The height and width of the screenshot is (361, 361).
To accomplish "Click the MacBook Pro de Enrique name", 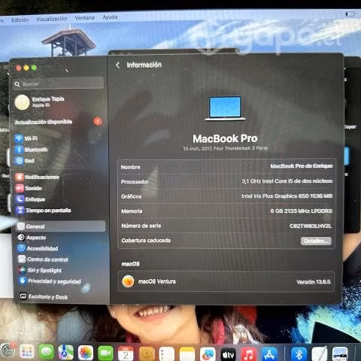I will pos(302,166).
